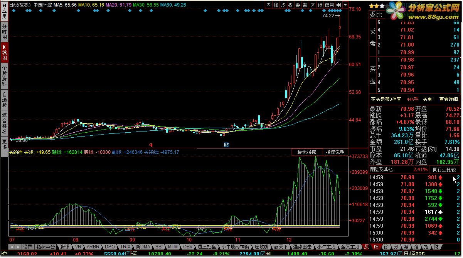Toggle the 窗 window button

click(x=305, y=5)
